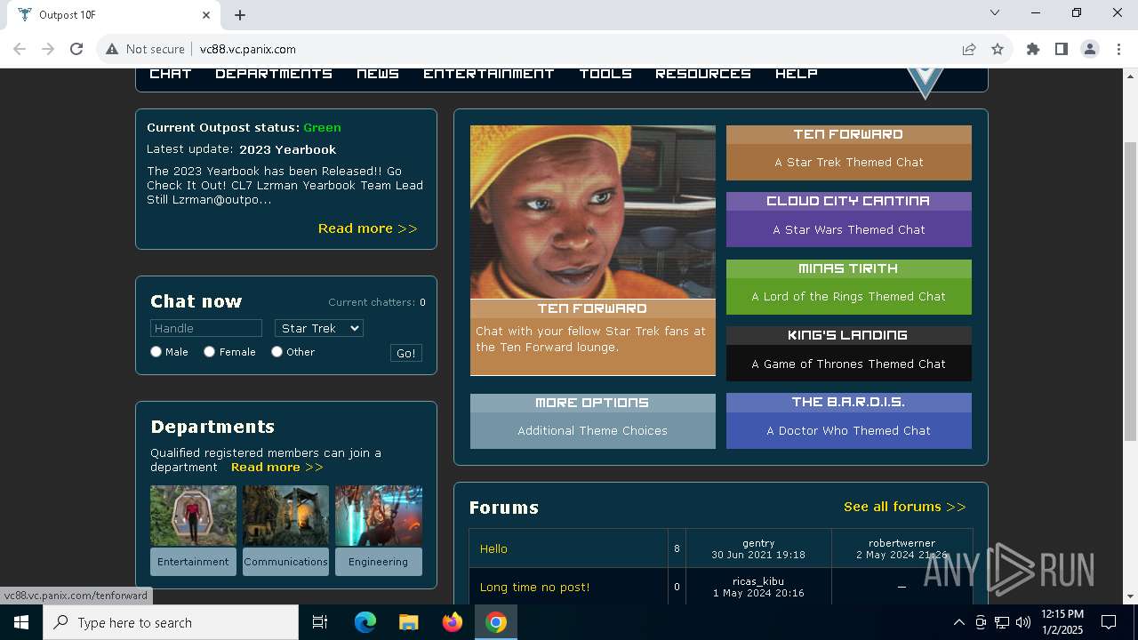Screen dimensions: 1138x640
Task: Open the tab search dropdown arrow
Action: point(995,12)
